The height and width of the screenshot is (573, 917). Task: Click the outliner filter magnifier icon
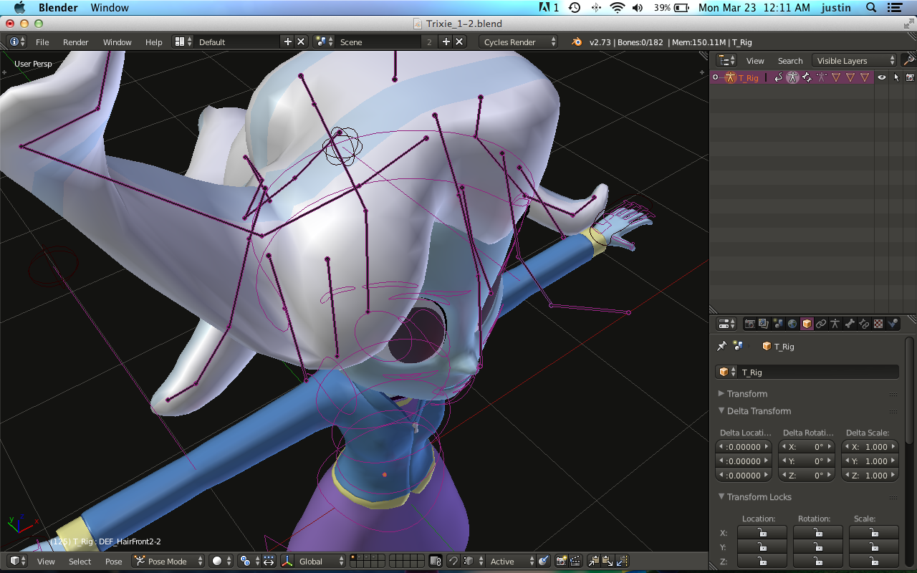pos(908,61)
